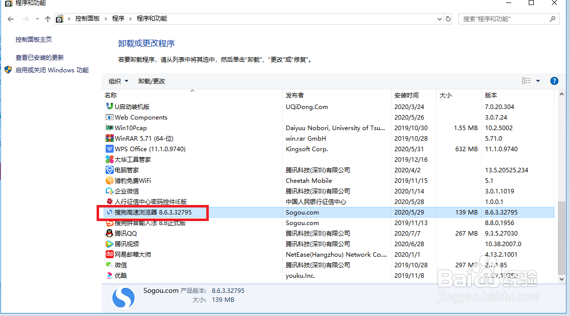The width and height of the screenshot is (570, 316).
Task: Click the WPS Office icon
Action: point(110,149)
